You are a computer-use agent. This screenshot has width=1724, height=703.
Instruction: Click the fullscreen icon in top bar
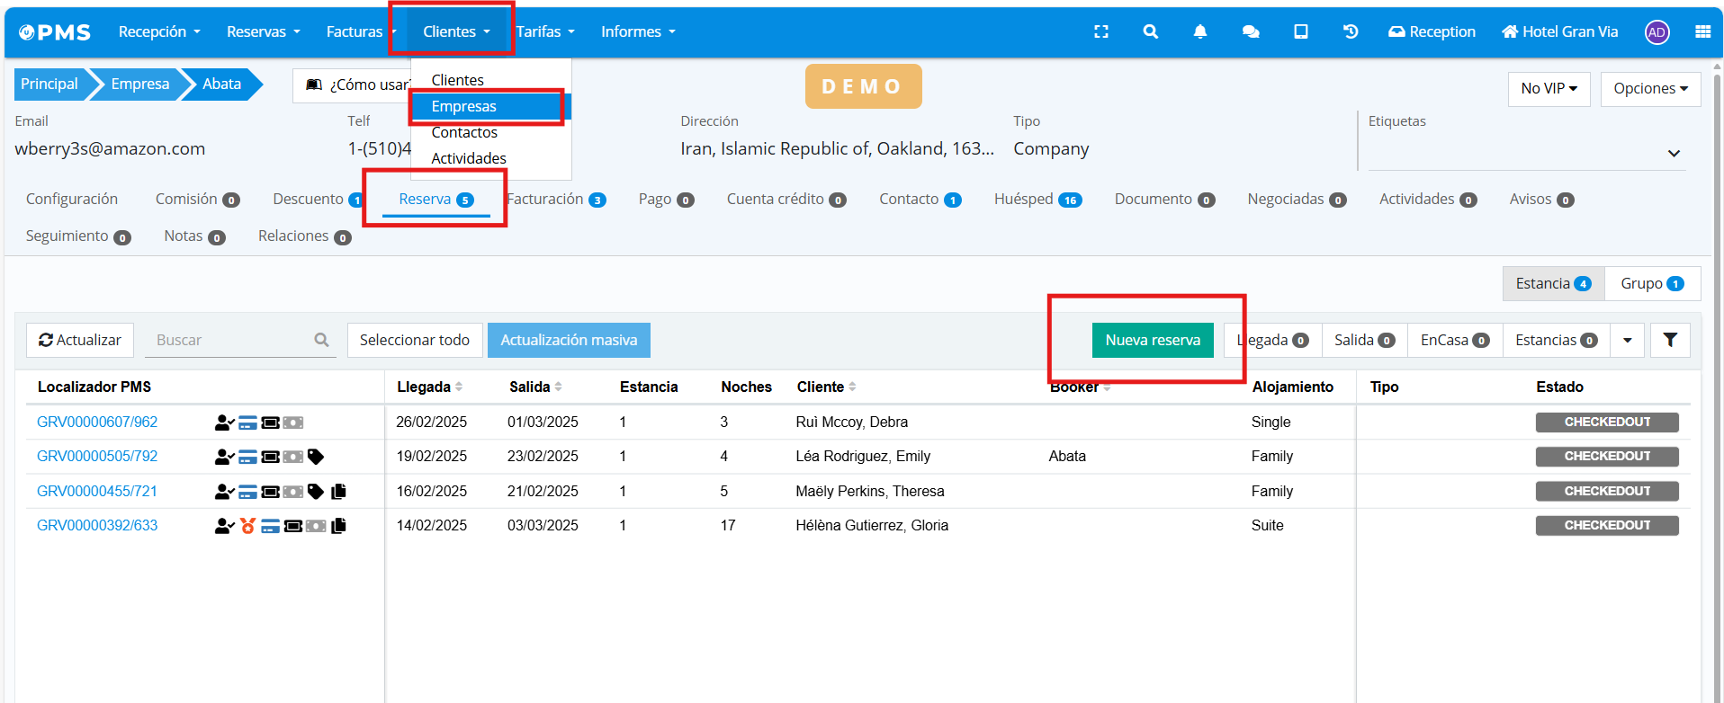click(1100, 31)
